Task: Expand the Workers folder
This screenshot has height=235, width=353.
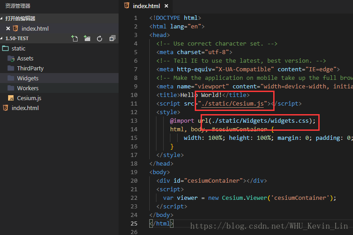Action: click(x=28, y=88)
